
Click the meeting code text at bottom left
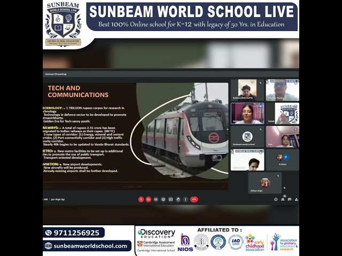(x=58, y=199)
